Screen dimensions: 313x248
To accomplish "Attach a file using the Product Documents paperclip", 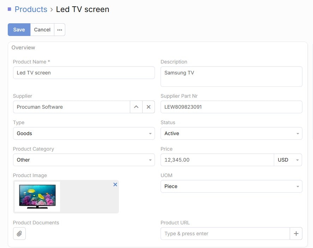I will [19, 234].
